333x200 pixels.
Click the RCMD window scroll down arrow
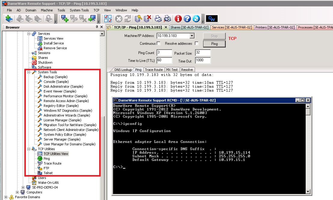(308, 192)
